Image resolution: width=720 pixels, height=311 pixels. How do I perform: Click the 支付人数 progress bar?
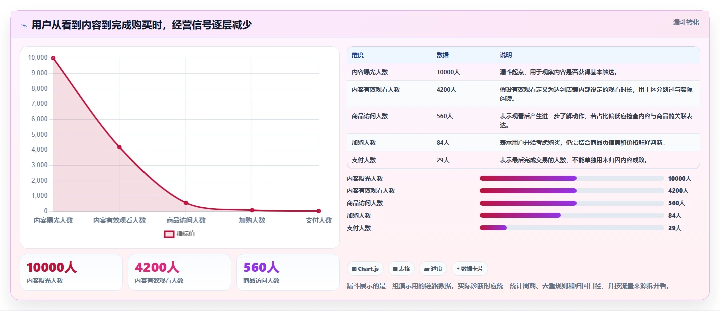click(x=572, y=228)
